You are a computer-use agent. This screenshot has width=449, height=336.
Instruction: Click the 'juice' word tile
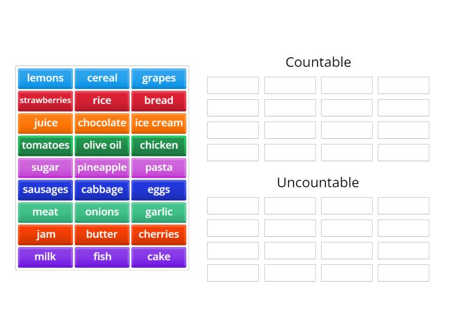click(x=45, y=123)
